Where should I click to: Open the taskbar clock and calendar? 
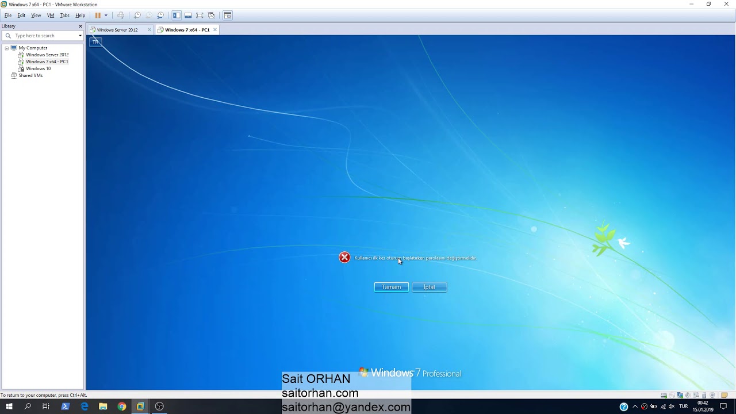(x=703, y=407)
